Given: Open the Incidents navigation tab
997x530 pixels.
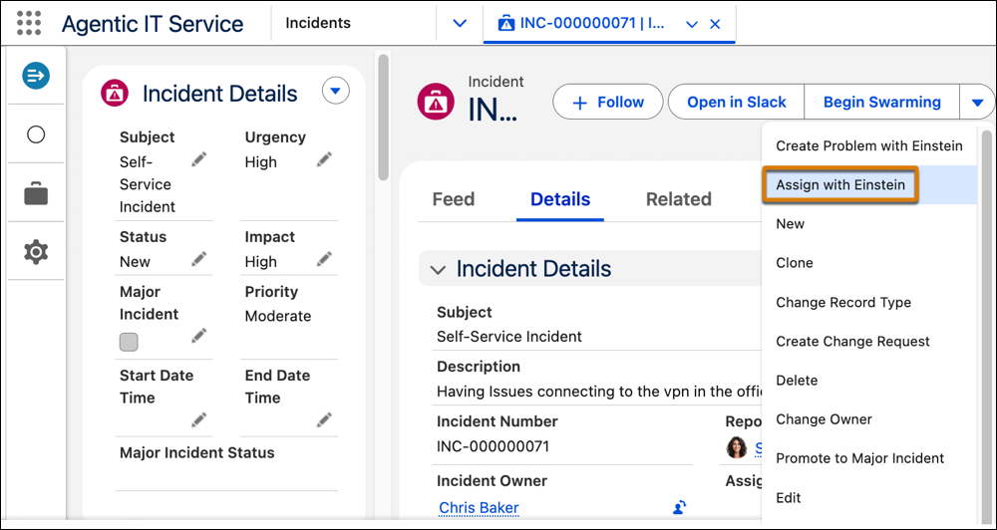Looking at the screenshot, I should point(318,23).
